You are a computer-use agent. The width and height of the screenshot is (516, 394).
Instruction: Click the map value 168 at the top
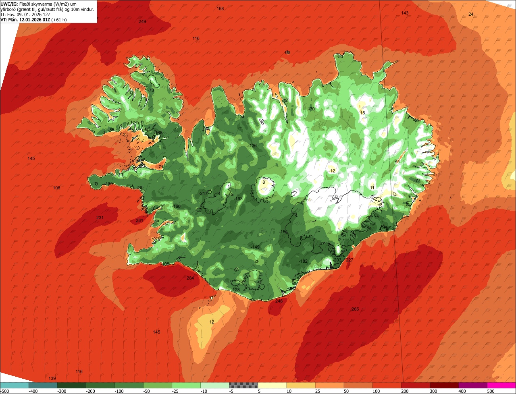pyautogui.click(x=220, y=8)
